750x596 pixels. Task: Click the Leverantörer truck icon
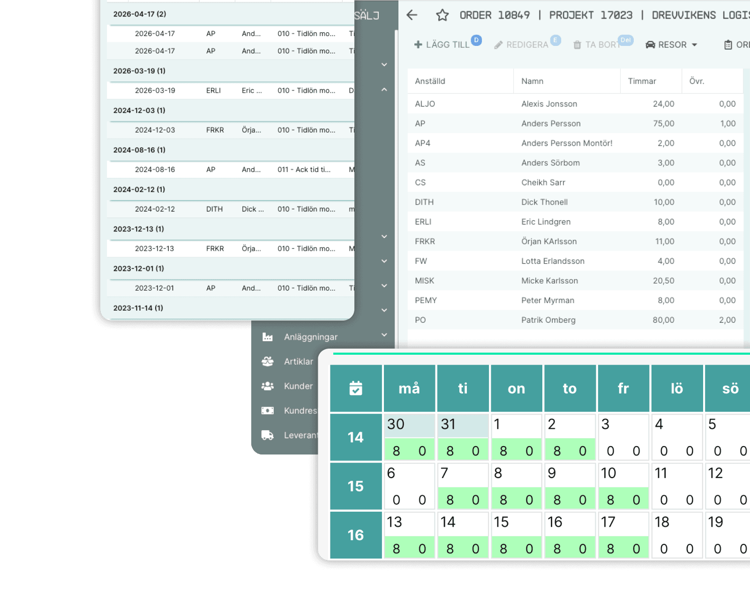[x=268, y=435]
